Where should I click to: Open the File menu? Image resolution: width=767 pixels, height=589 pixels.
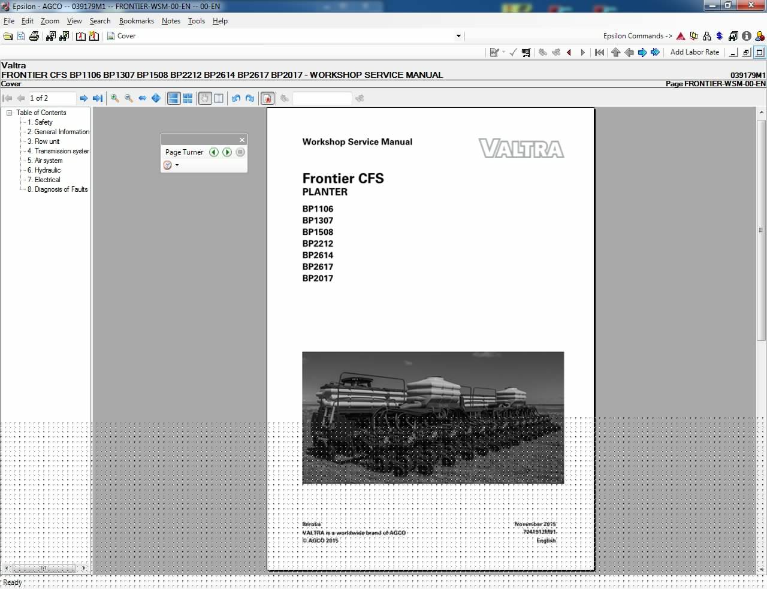[x=9, y=21]
